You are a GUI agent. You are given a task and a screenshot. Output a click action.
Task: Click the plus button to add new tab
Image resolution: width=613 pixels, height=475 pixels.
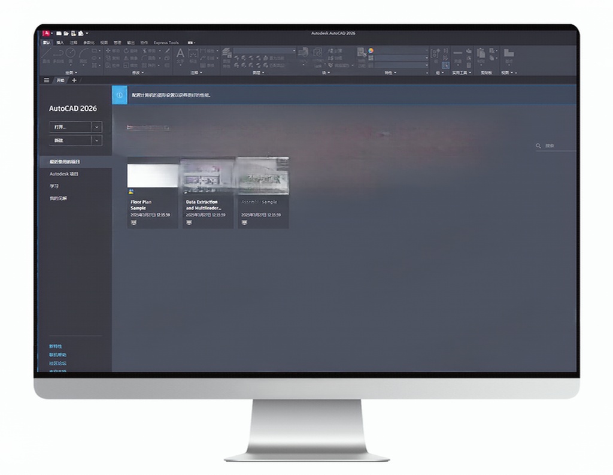tap(74, 80)
